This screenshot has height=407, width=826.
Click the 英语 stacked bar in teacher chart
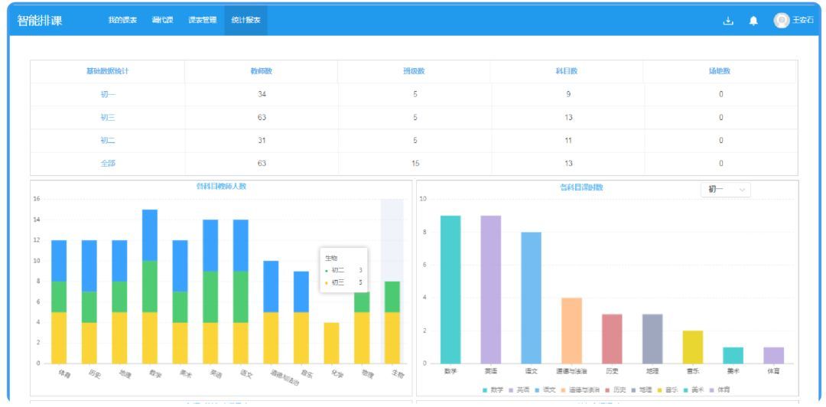[x=210, y=291]
